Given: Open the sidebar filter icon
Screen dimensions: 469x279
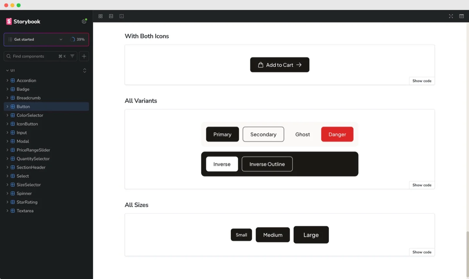Looking at the screenshot, I should coord(72,56).
